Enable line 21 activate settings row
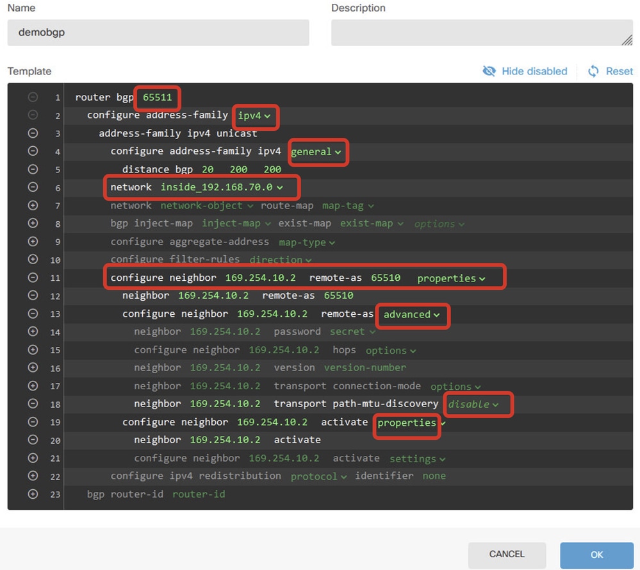The image size is (640, 570). (x=33, y=458)
